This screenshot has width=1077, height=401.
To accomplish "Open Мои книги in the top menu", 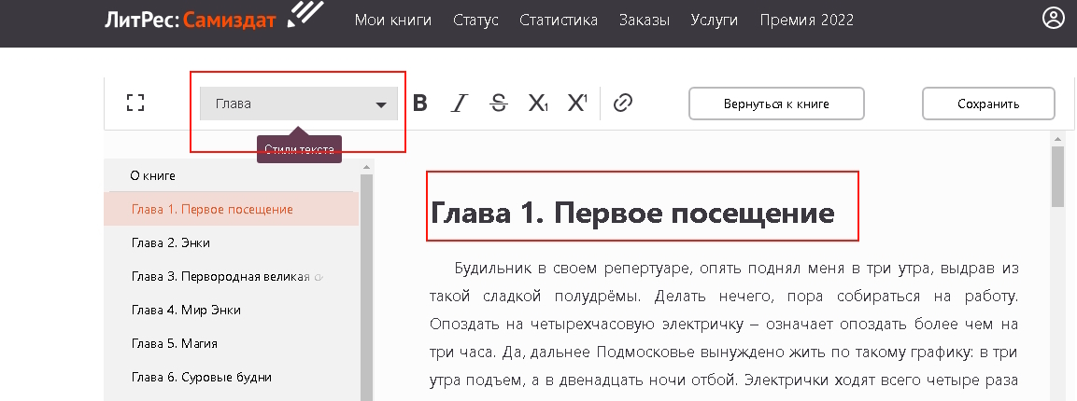I will (393, 20).
